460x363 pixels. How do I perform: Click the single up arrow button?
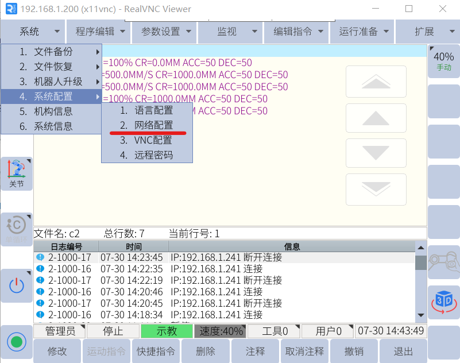[376, 119]
